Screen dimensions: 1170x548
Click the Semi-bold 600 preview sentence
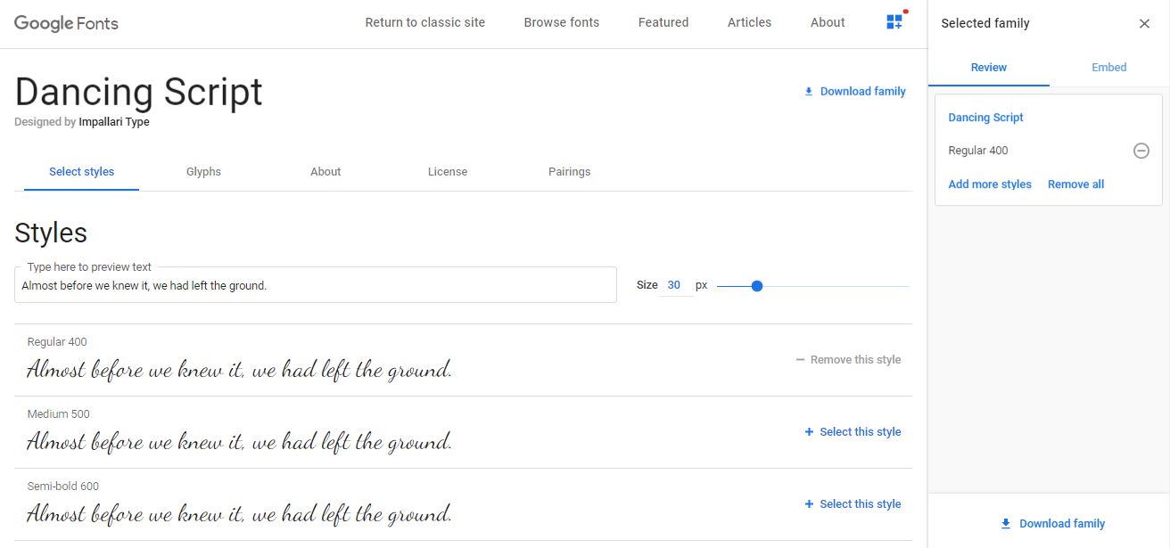coord(239,513)
